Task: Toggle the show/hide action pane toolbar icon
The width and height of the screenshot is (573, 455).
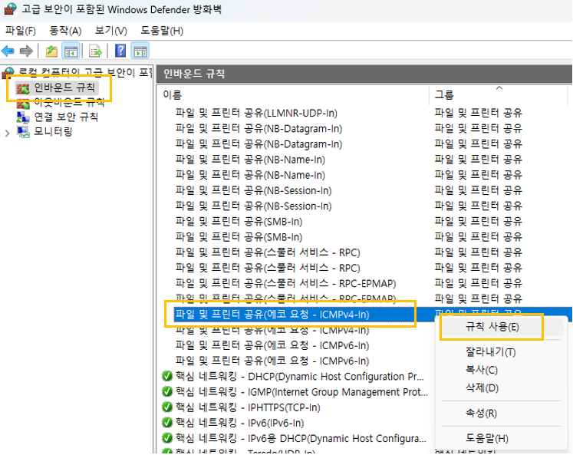Action: [140, 51]
